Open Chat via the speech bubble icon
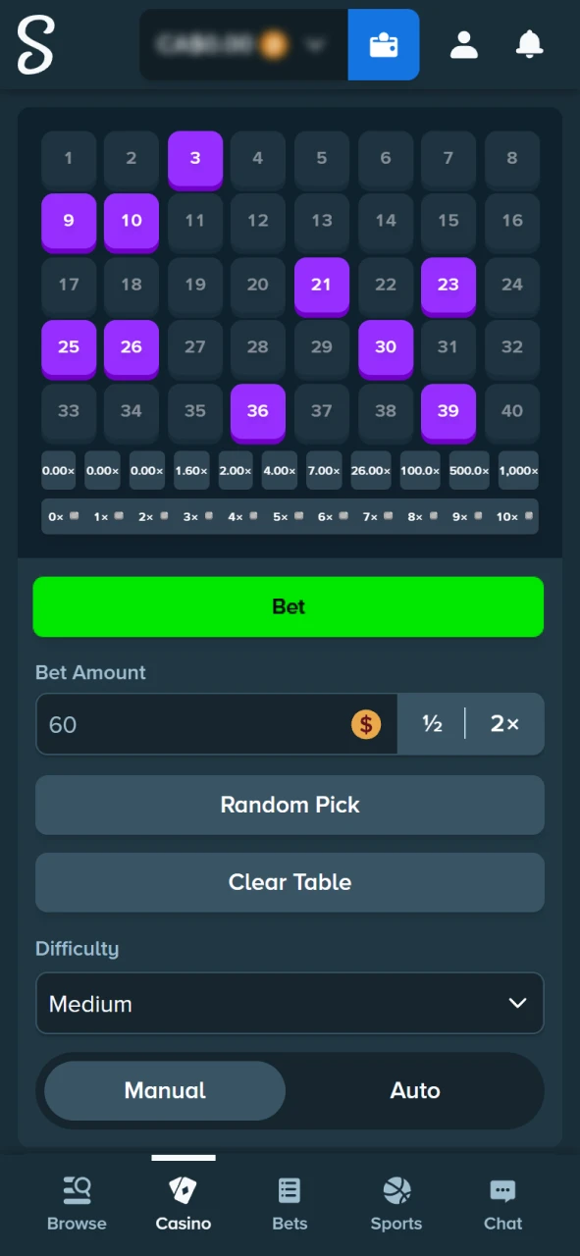This screenshot has width=580, height=1256. (502, 1199)
